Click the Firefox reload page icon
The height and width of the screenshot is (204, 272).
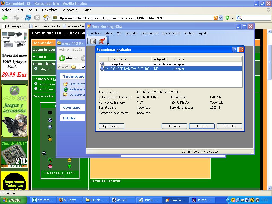pyautogui.click(x=28, y=18)
